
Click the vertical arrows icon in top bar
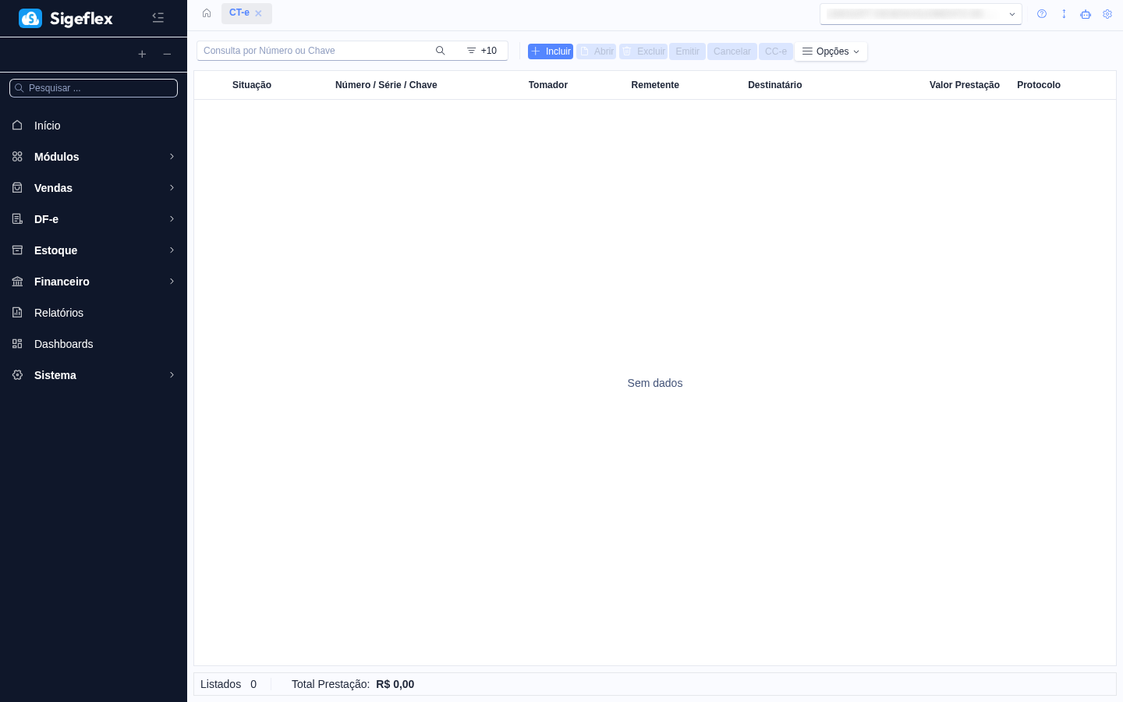pos(1064,14)
